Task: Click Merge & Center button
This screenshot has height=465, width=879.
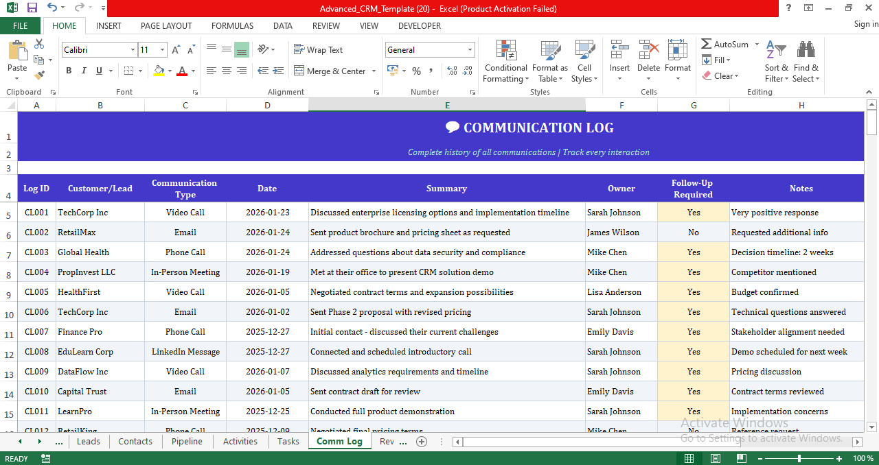Action: pos(330,71)
